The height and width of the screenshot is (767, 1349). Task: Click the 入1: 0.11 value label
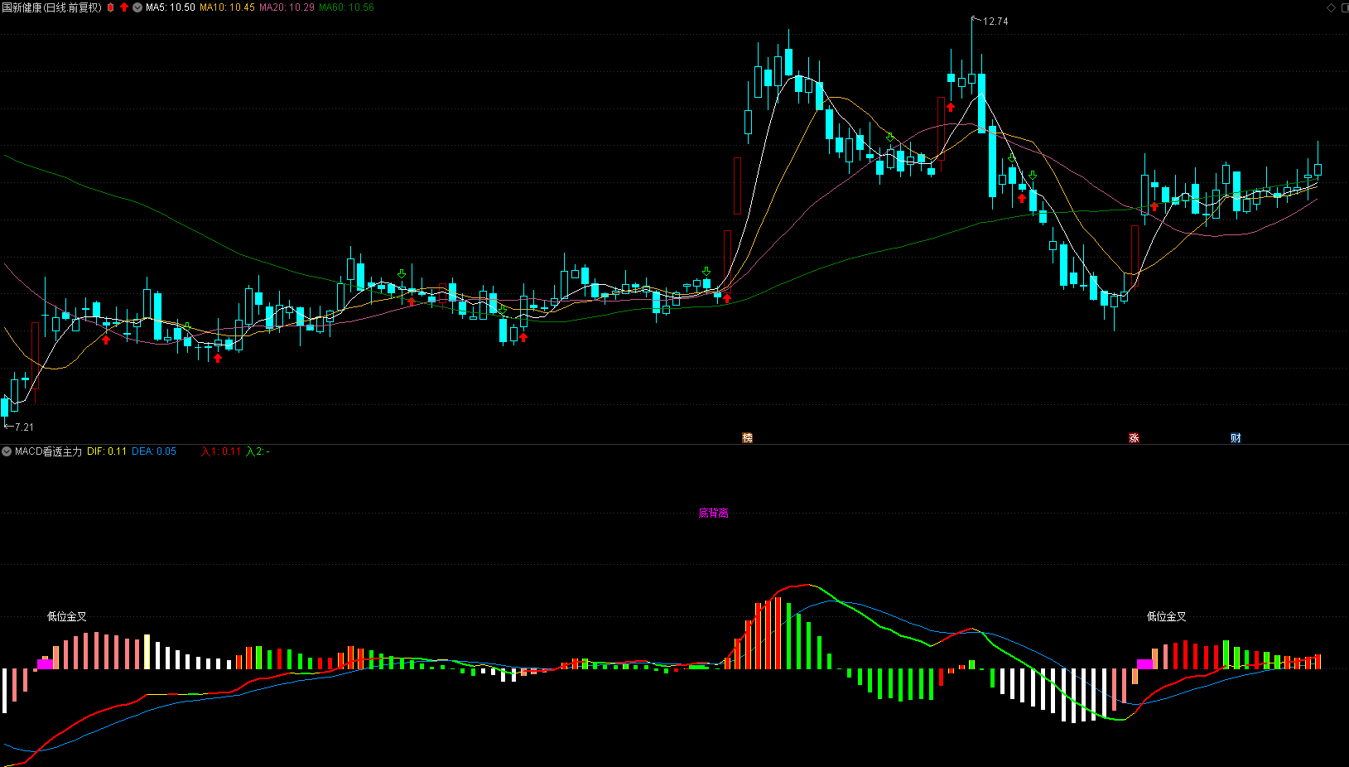[221, 451]
